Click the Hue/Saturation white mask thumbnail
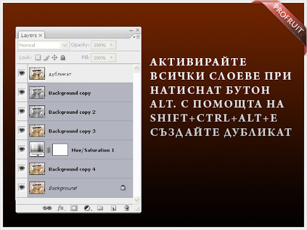The image size is (307, 230). 60,149
